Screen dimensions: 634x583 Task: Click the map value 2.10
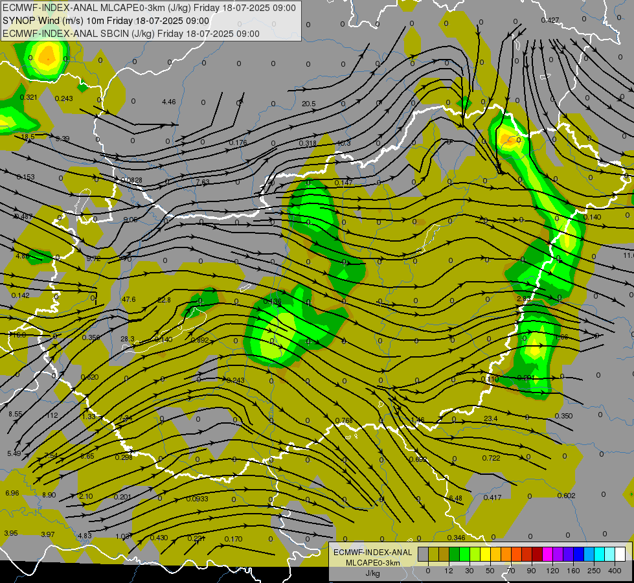tap(85, 496)
